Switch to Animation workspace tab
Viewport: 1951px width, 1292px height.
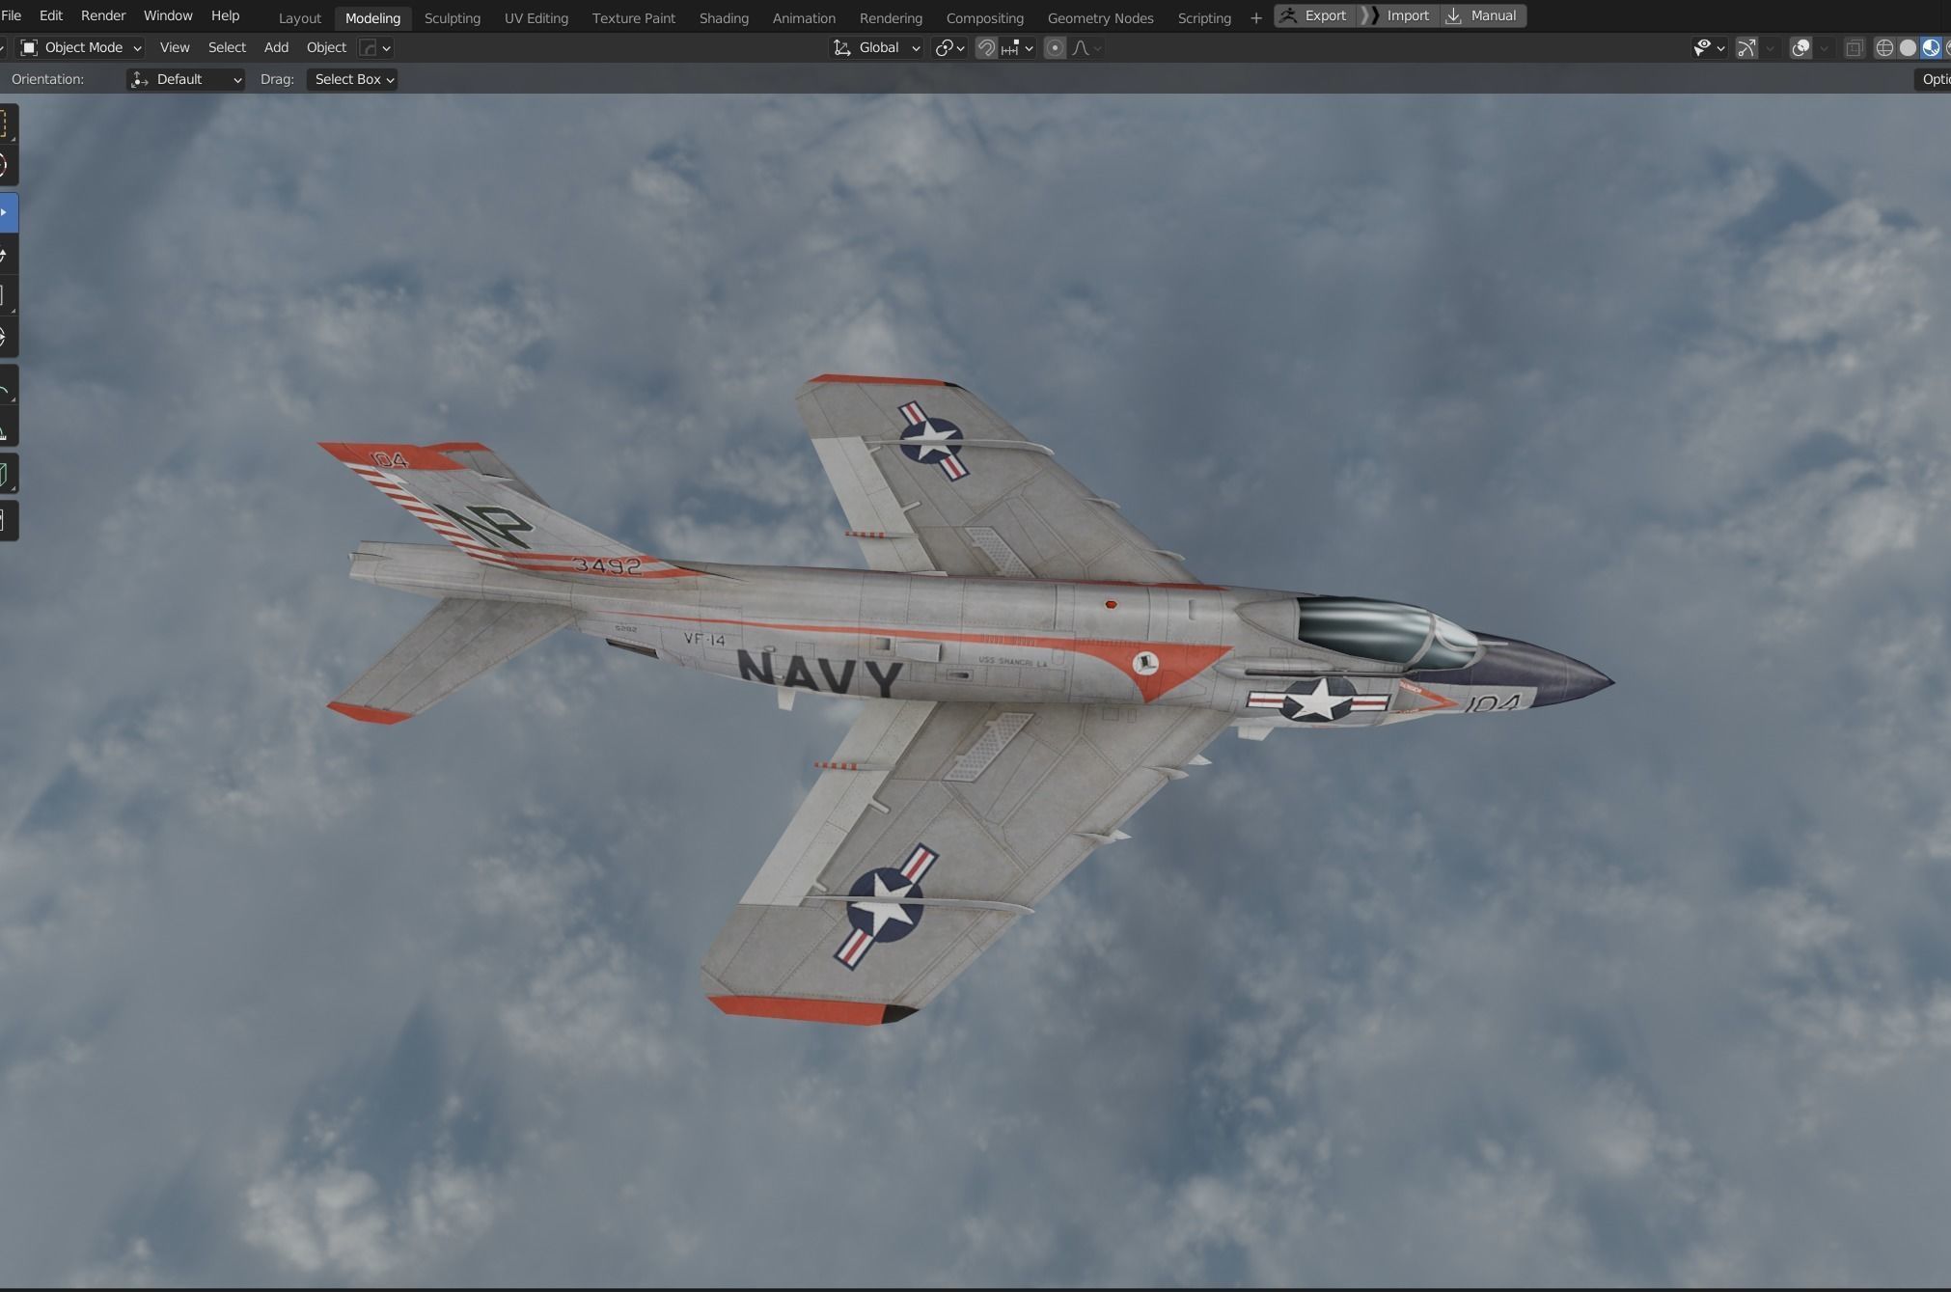804,18
